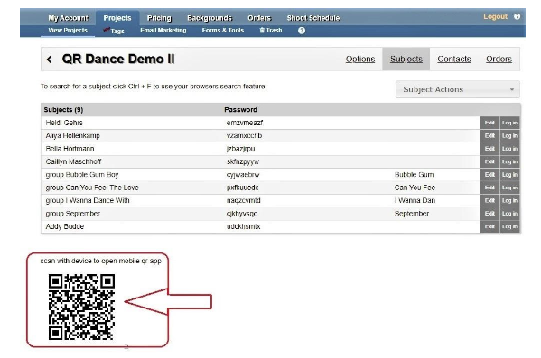Open the Tags sub-menu item

114,31
